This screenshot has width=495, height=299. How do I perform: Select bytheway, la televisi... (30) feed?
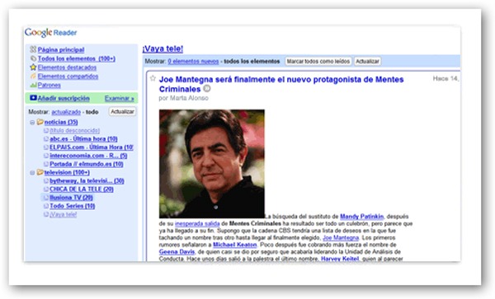click(87, 181)
